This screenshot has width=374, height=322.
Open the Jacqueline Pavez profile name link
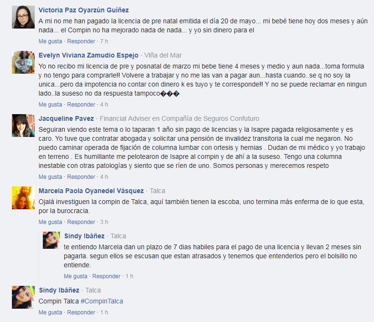tap(66, 118)
